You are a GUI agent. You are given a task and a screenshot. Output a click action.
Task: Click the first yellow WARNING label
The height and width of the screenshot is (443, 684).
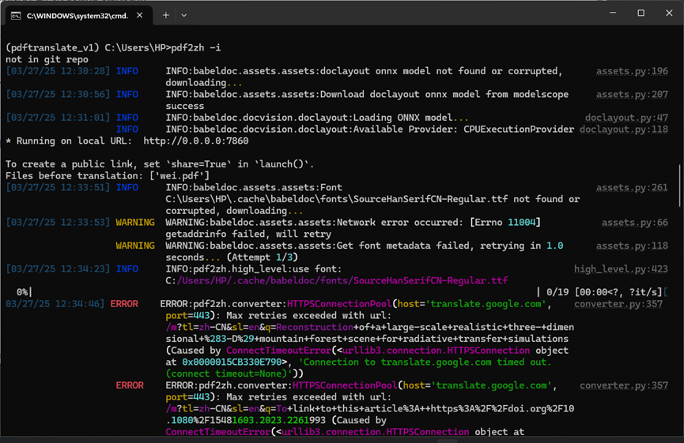[x=135, y=222]
